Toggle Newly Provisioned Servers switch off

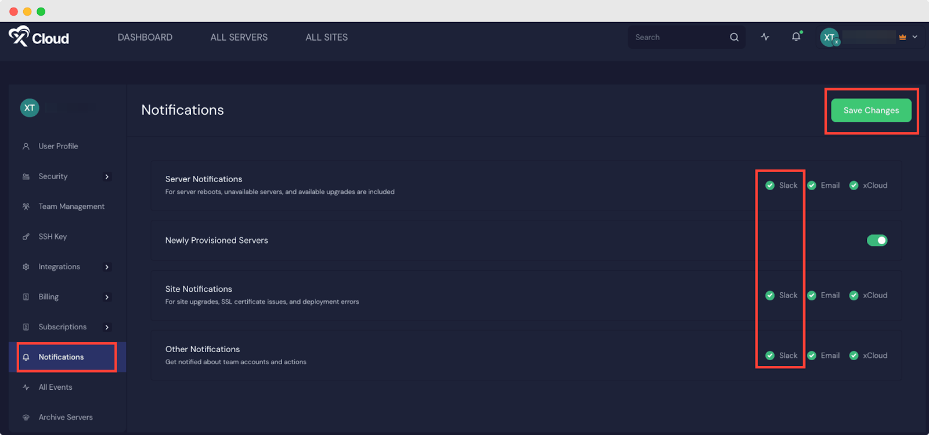(x=877, y=240)
